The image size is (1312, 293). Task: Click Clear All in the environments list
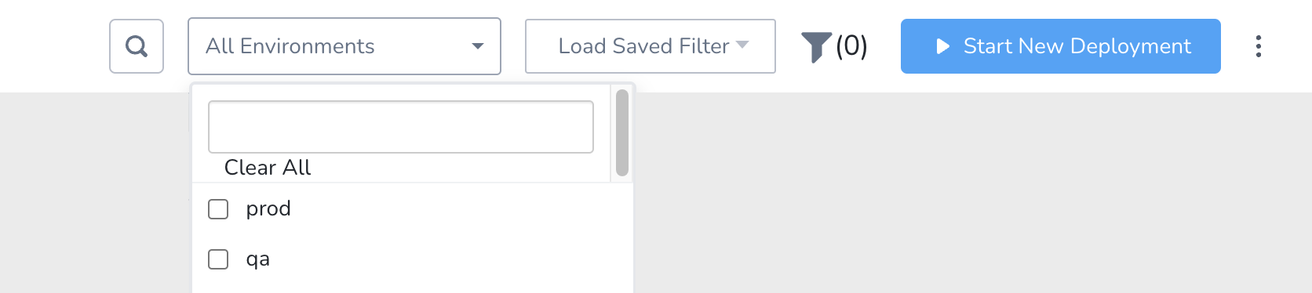coord(268,168)
